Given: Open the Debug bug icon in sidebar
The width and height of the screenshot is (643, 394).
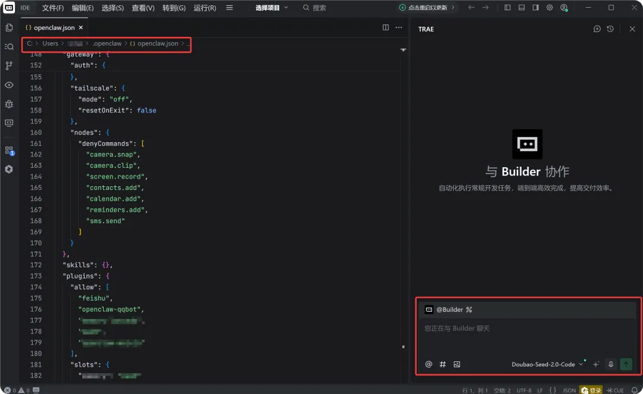Looking at the screenshot, I should [9, 104].
